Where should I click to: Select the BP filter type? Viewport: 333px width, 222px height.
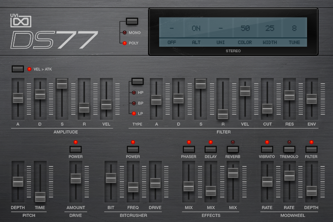[134, 103]
